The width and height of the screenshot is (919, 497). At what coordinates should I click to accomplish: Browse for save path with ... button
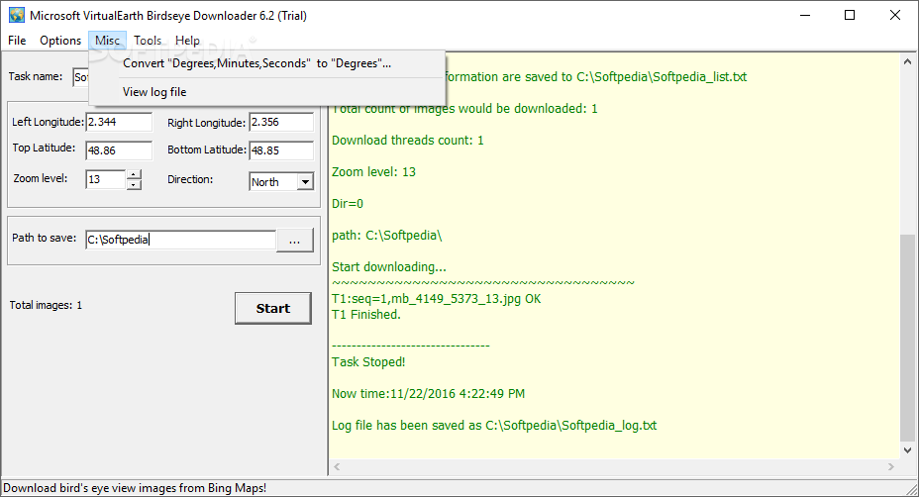click(x=295, y=241)
